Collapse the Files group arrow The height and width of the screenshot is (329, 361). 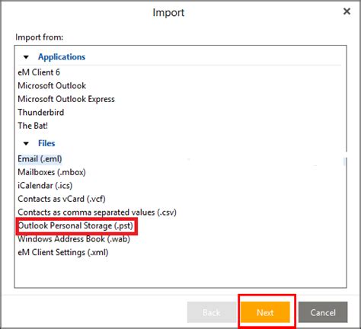pyautogui.click(x=26, y=144)
